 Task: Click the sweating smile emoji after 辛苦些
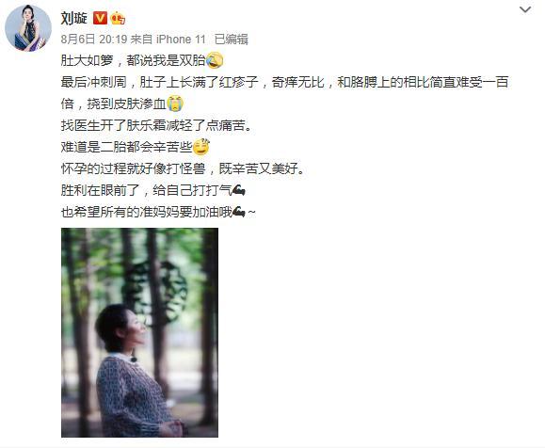200,147
